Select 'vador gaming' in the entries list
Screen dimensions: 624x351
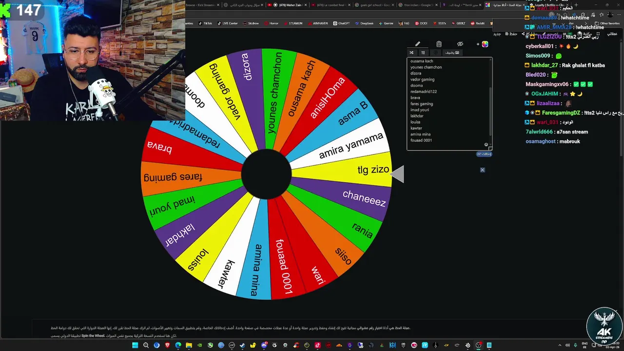(x=422, y=79)
